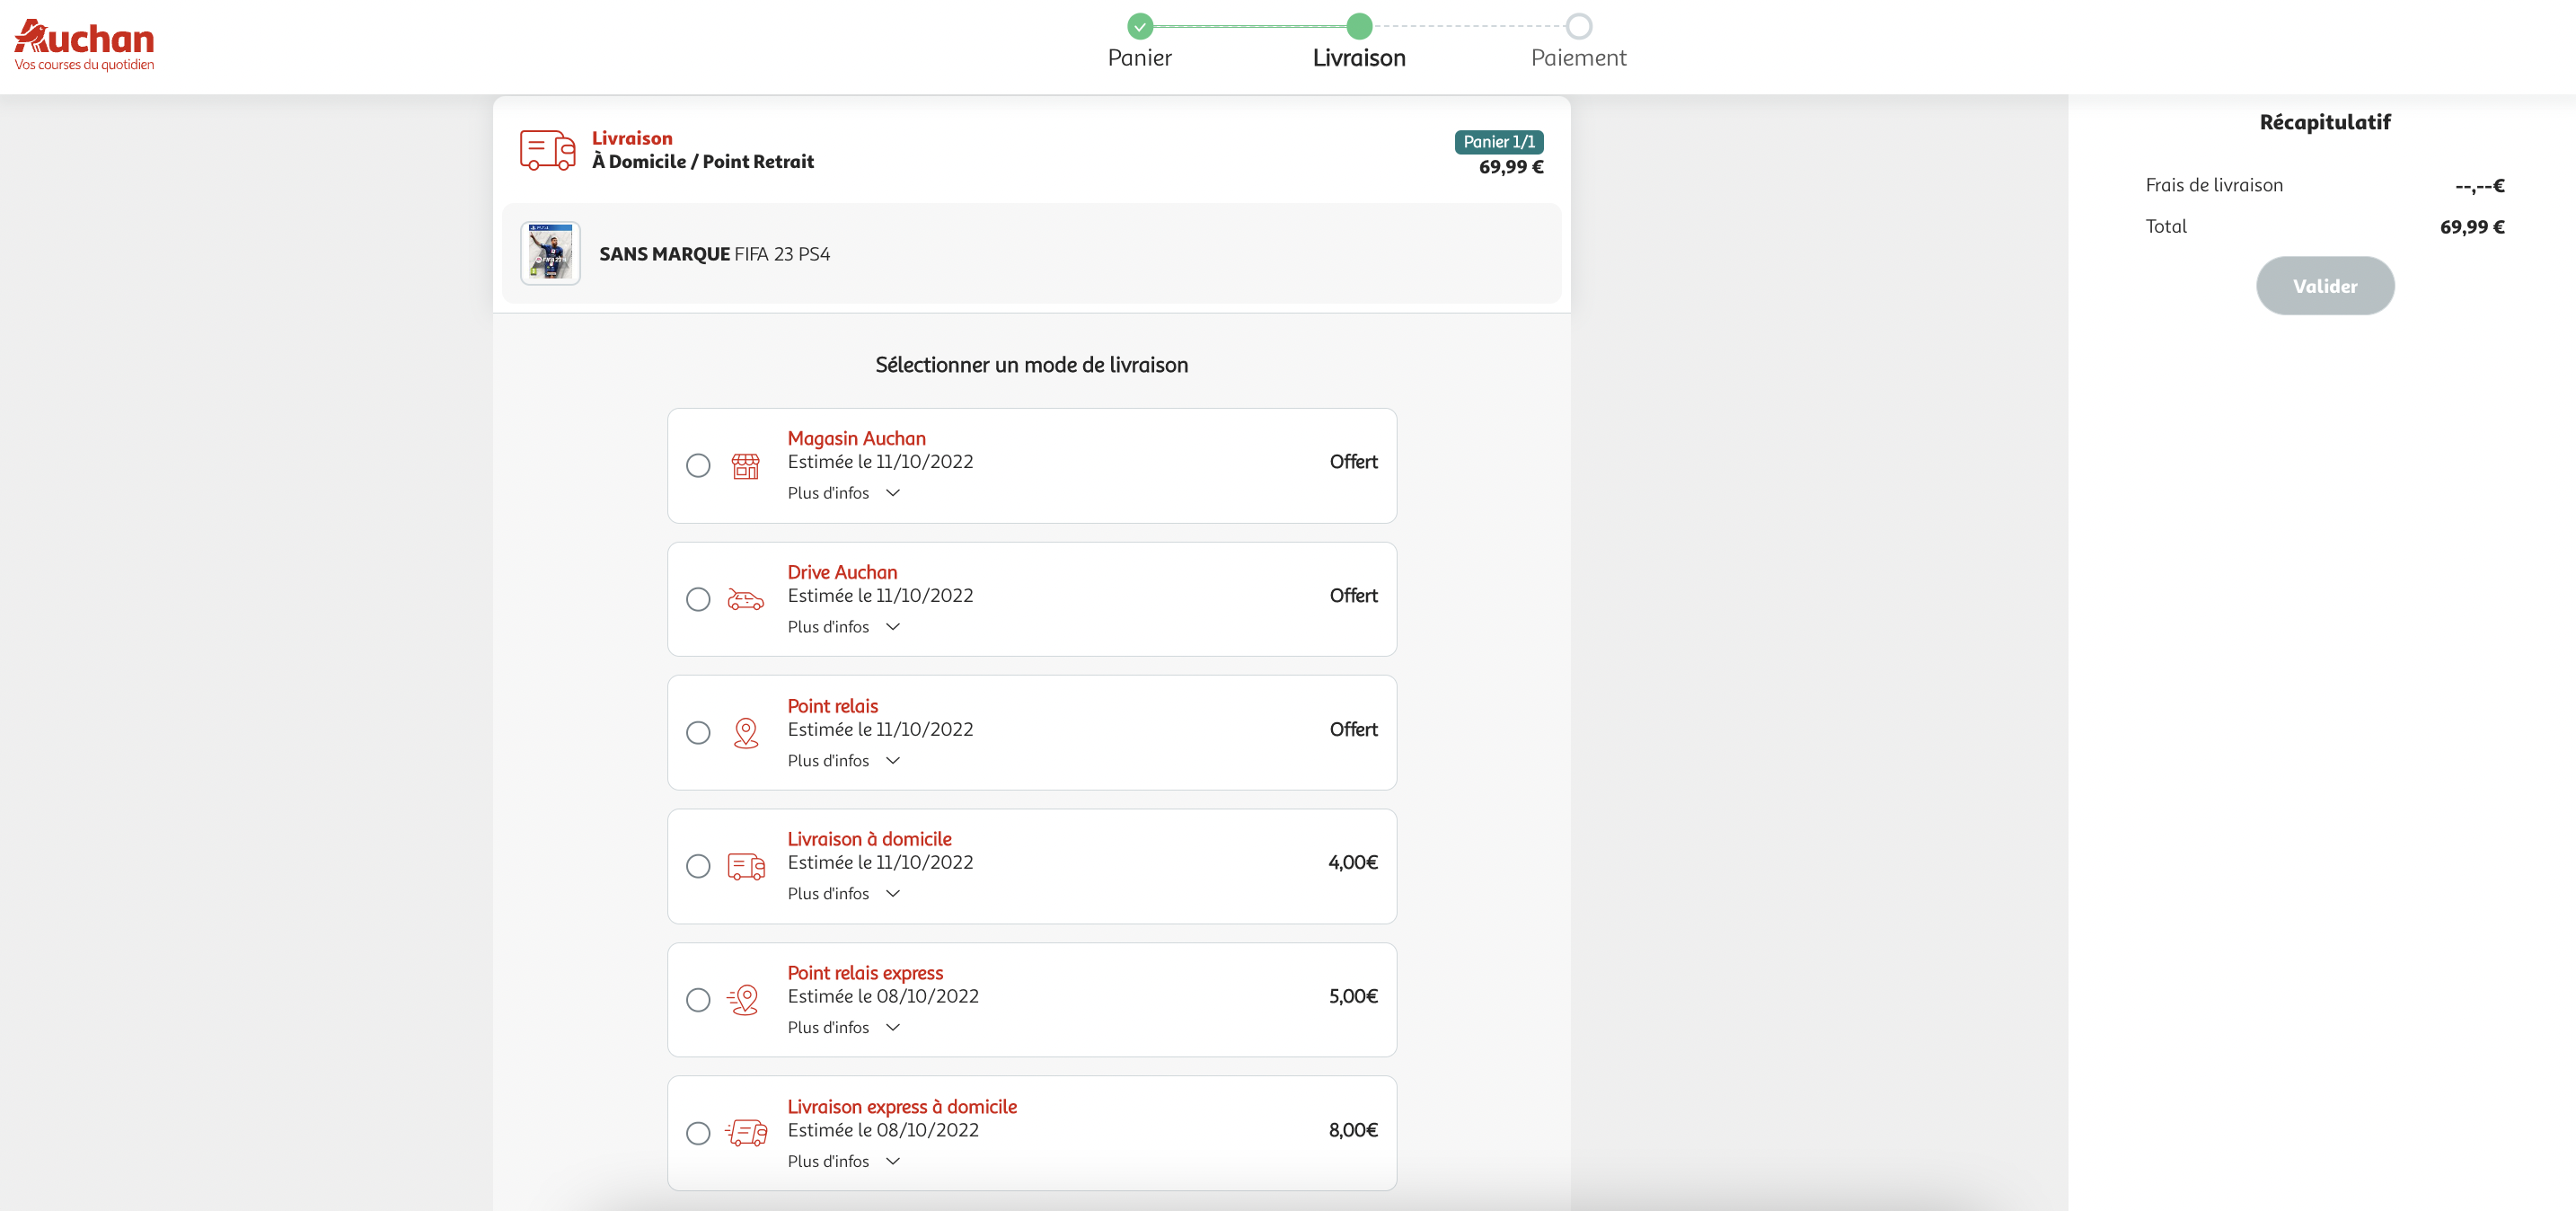The width and height of the screenshot is (2576, 1211).
Task: Click the Sélectionner un mode de livraison heading
Action: (1031, 365)
